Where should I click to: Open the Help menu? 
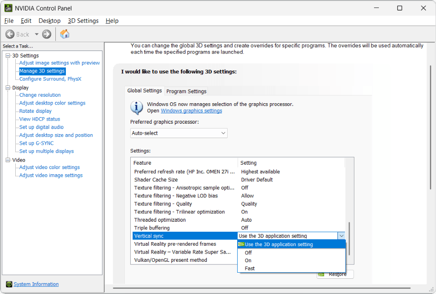pos(112,21)
